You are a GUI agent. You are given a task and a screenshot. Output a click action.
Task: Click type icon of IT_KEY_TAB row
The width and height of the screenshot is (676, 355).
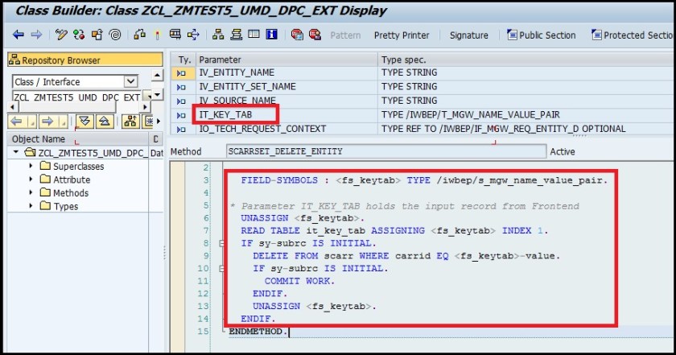182,115
